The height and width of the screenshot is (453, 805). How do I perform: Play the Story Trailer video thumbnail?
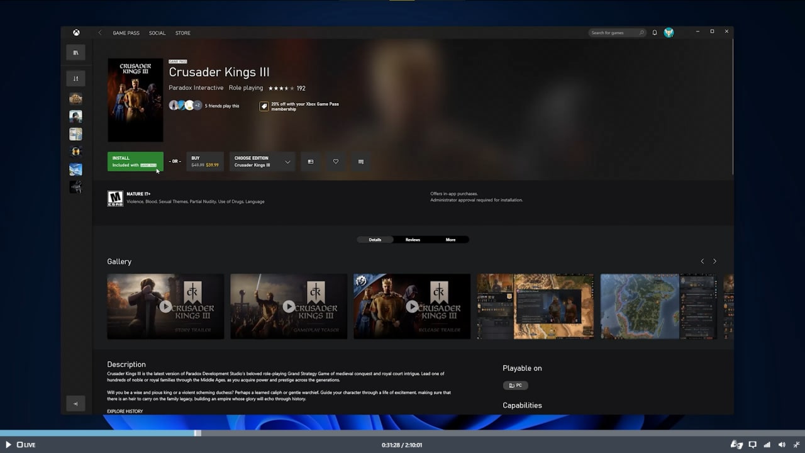(x=165, y=306)
